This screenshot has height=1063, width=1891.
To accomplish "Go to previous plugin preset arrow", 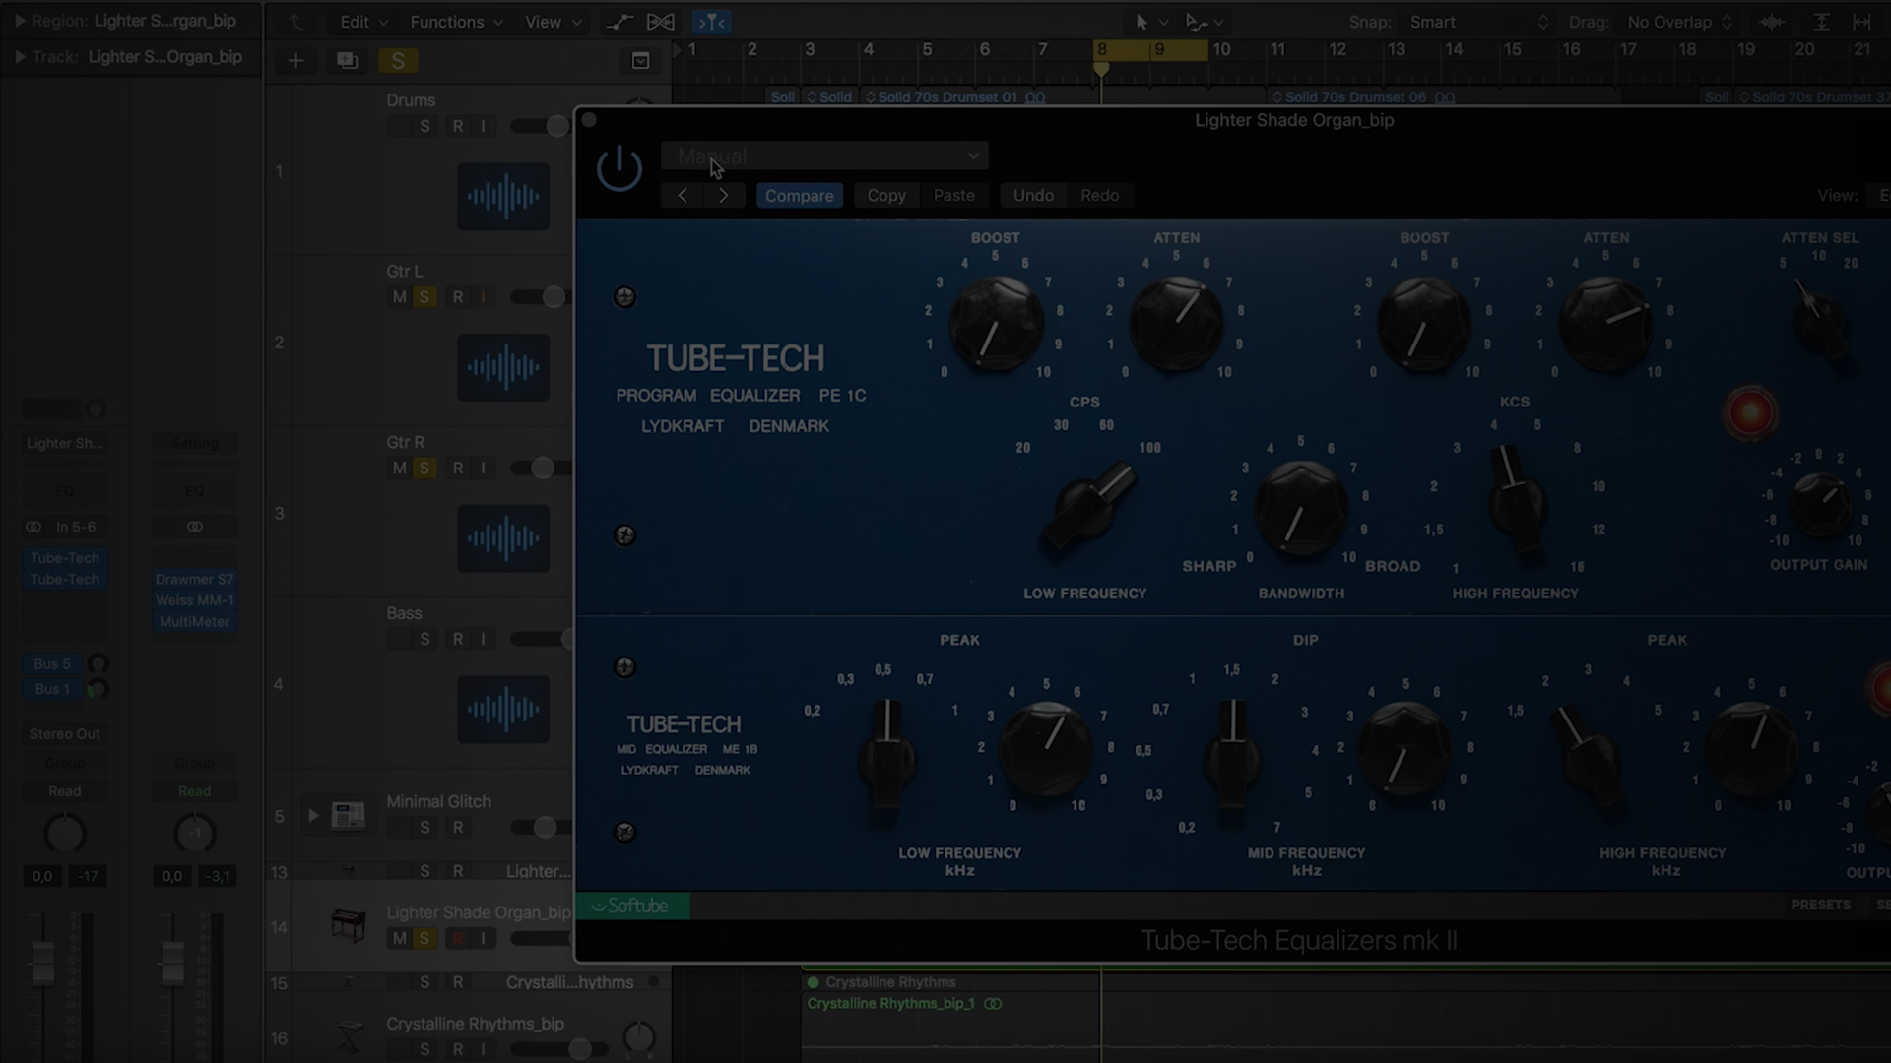I will point(683,196).
